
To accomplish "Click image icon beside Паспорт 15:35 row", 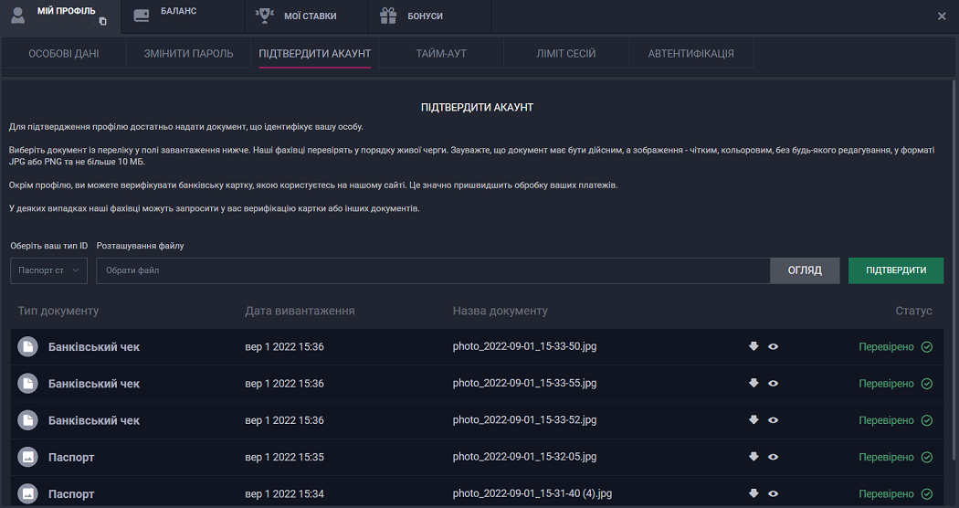I will (28, 457).
